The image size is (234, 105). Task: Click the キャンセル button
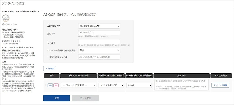click(85, 98)
